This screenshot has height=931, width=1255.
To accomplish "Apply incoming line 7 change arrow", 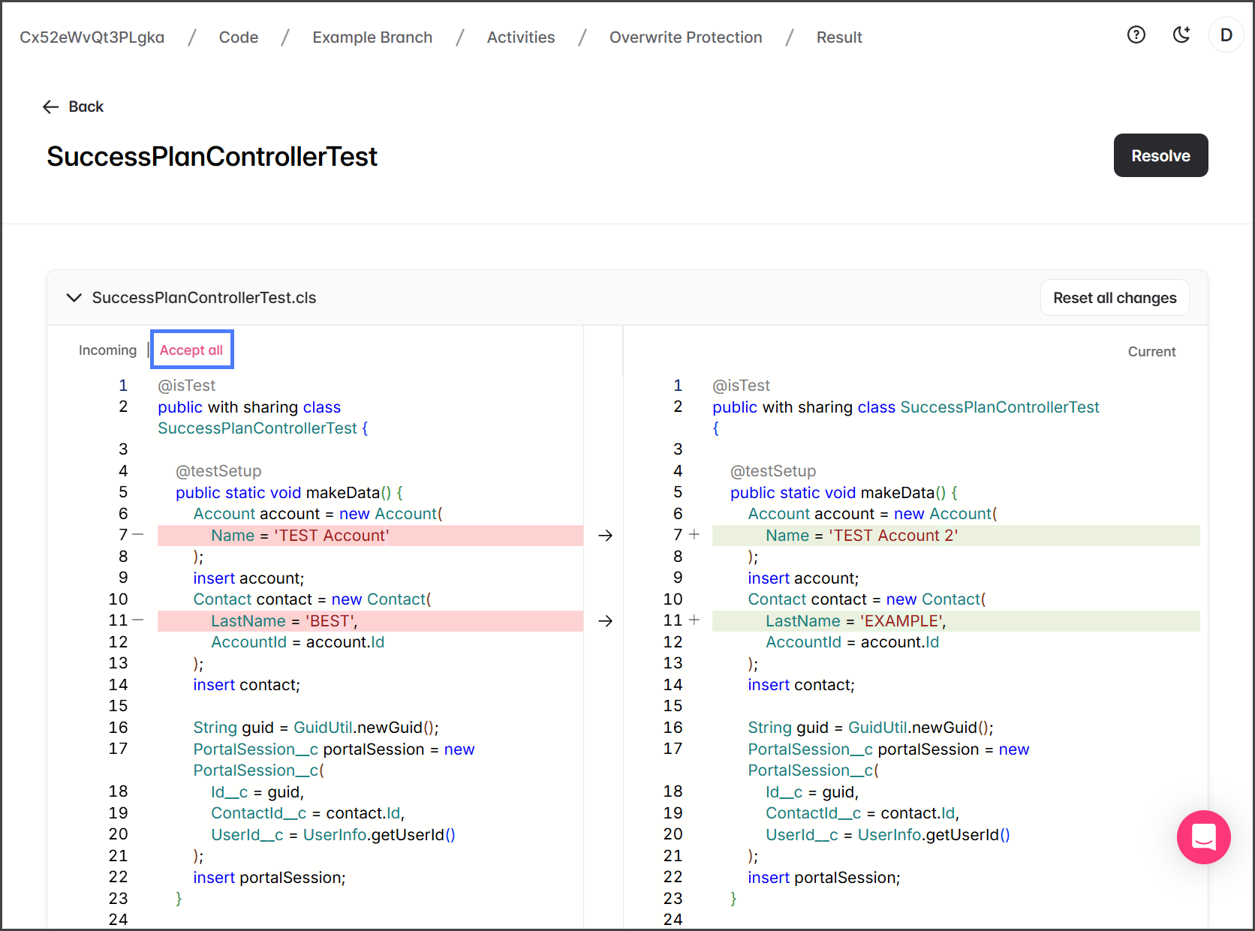I will [x=605, y=536].
